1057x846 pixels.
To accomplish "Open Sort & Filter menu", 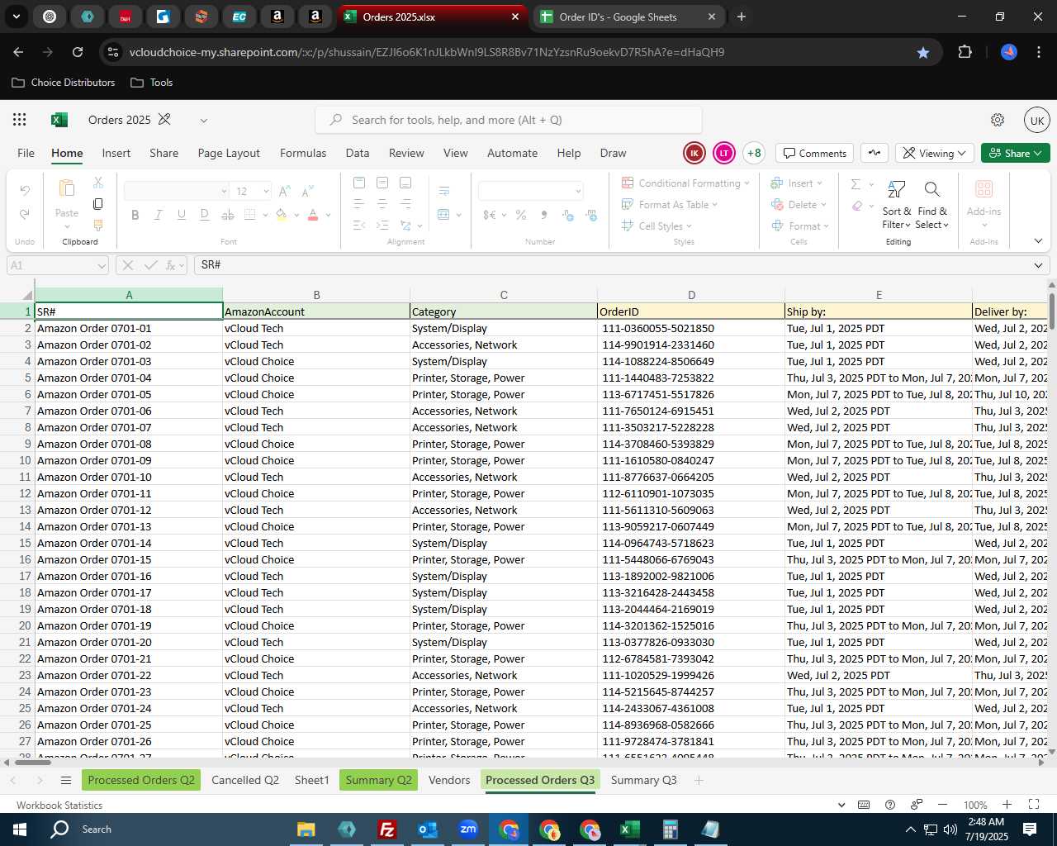I will coord(896,205).
